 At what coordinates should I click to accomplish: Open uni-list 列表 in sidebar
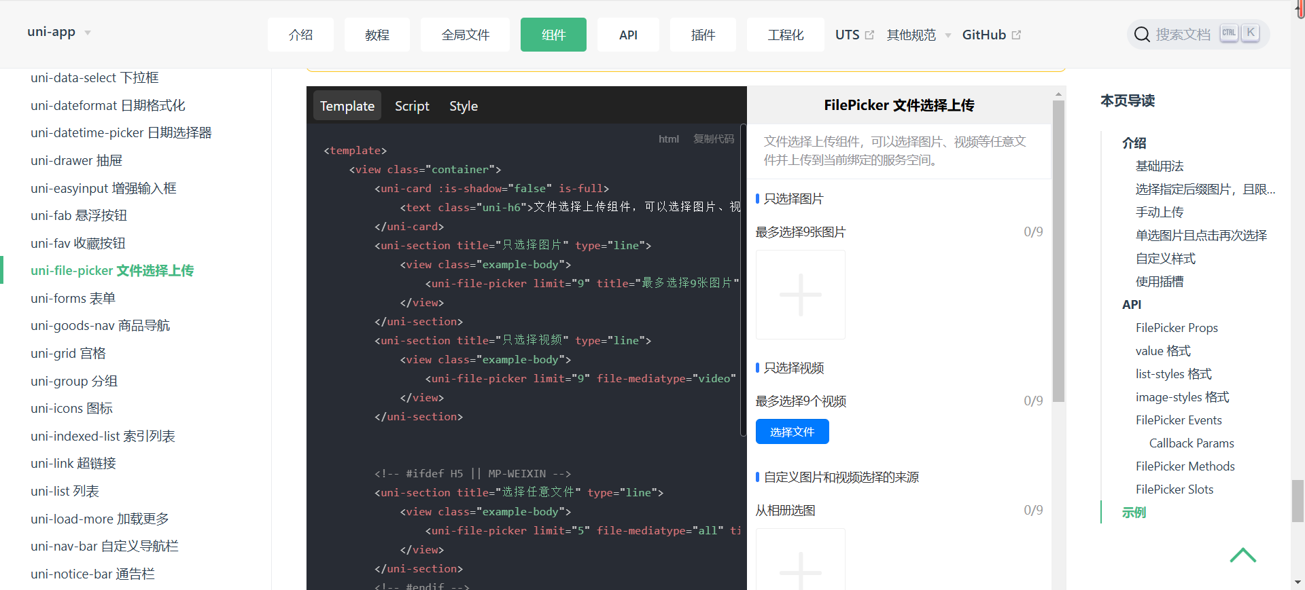65,491
